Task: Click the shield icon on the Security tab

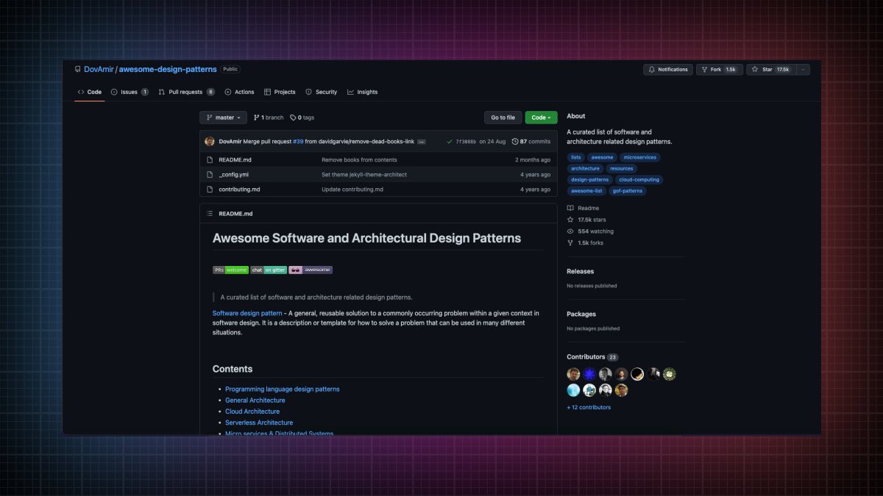Action: [308, 92]
